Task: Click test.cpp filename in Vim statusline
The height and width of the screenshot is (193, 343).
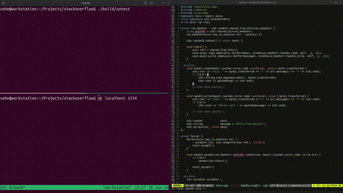Action: [222, 186]
